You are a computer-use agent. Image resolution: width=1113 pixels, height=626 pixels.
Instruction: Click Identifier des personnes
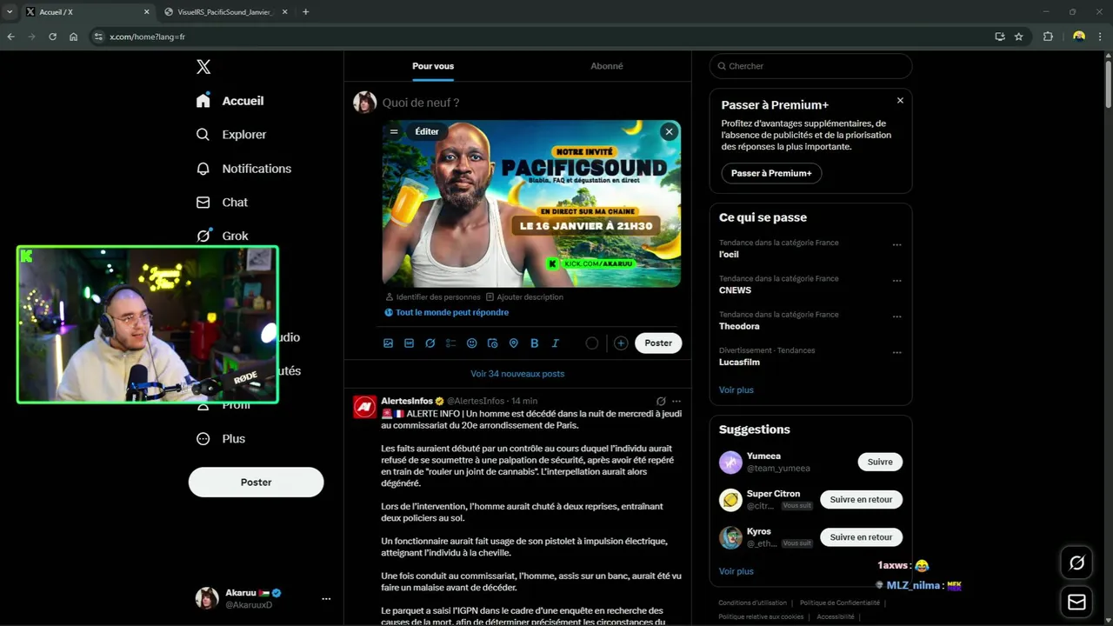click(x=433, y=297)
